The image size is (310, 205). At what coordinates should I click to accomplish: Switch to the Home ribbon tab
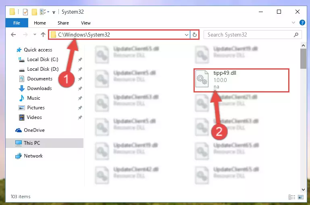40,23
